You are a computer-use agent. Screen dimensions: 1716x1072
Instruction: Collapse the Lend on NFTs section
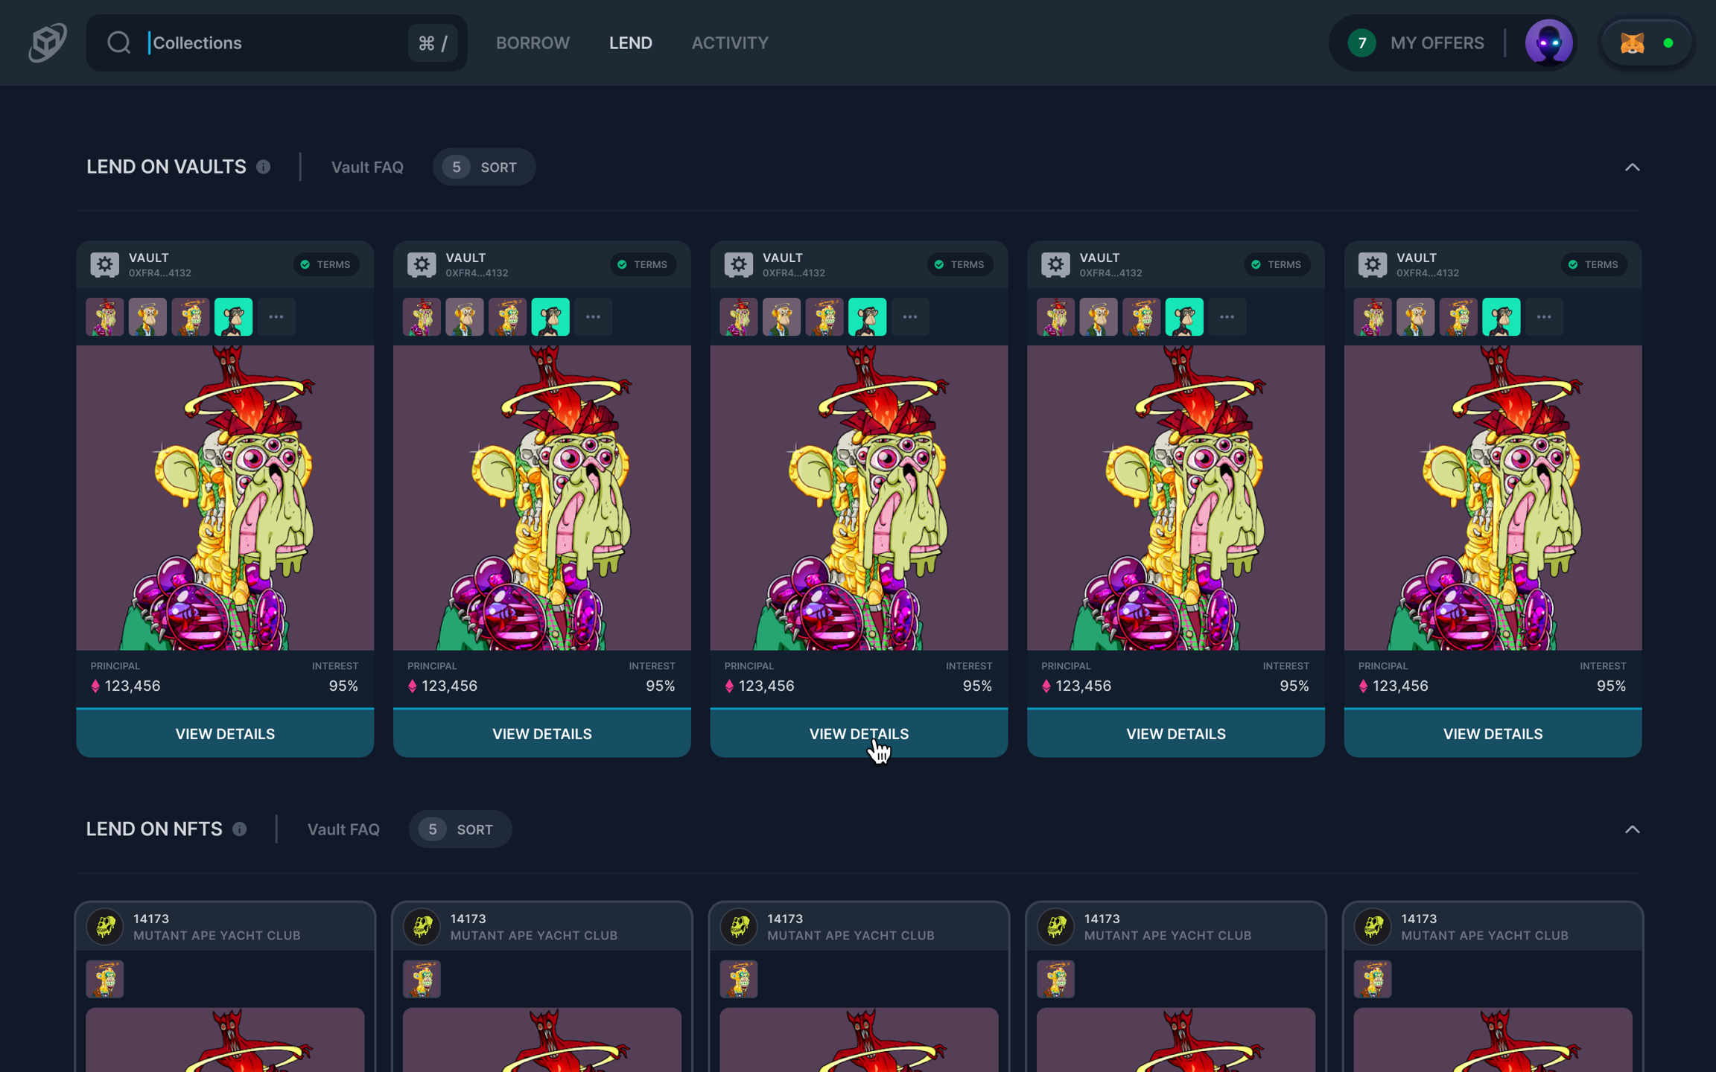(x=1632, y=829)
